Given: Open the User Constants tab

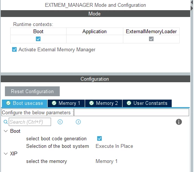Looking at the screenshot, I should (x=147, y=103).
